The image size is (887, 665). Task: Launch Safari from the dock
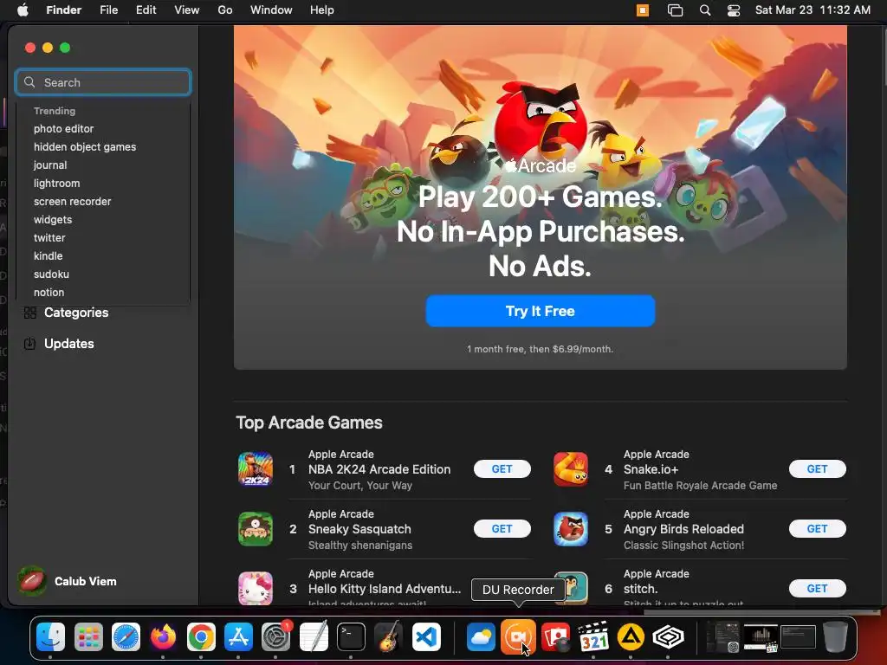126,637
